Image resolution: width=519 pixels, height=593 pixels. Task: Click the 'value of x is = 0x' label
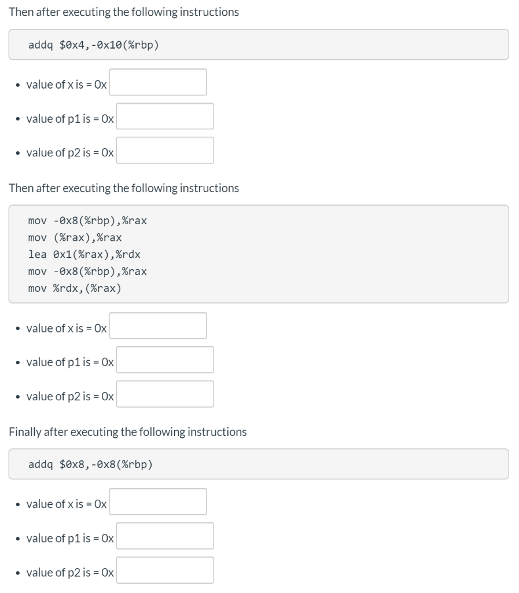(x=65, y=84)
